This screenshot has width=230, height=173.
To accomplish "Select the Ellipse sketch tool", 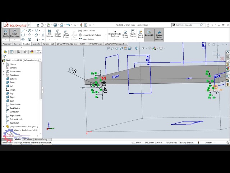I will pyautogui.click(x=36, y=35).
